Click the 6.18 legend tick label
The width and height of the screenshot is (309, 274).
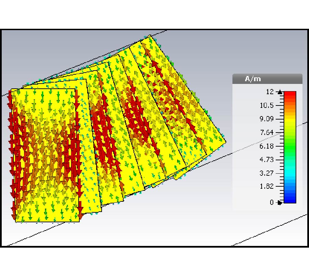coord(267,146)
